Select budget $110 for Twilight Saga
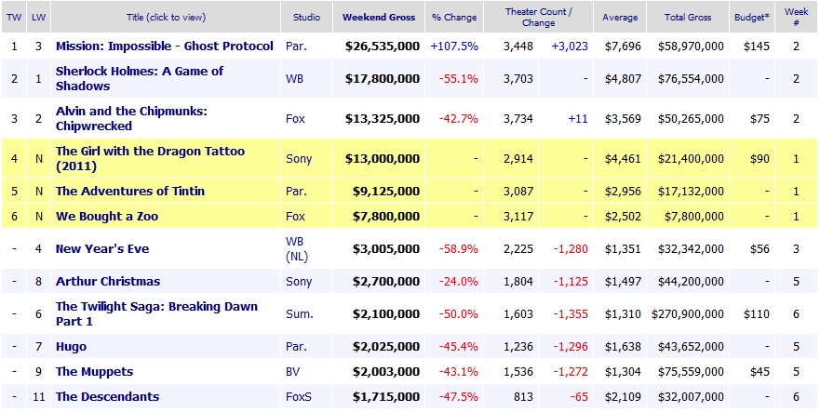This screenshot has width=820, height=412. pyautogui.click(x=756, y=313)
